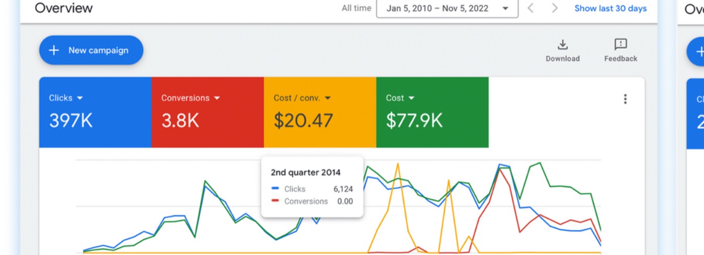
Task: Go to previous date range arrow
Action: (530, 8)
